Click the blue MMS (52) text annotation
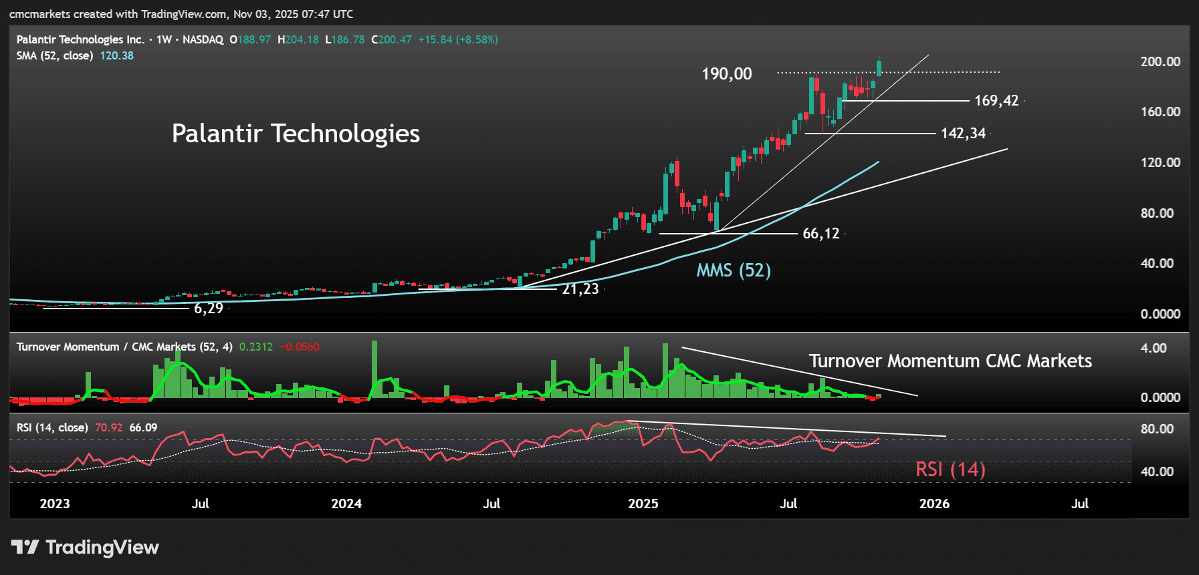Screen dimensions: 1199x575 tap(734, 270)
